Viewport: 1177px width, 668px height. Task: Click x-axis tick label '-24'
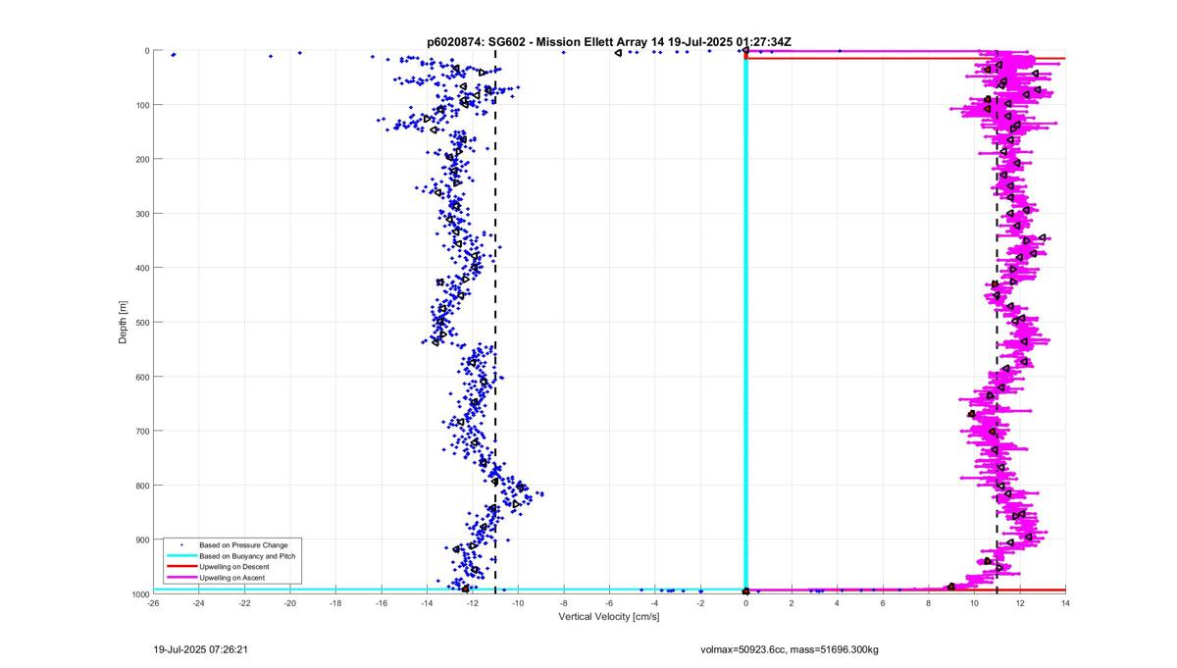tap(199, 603)
